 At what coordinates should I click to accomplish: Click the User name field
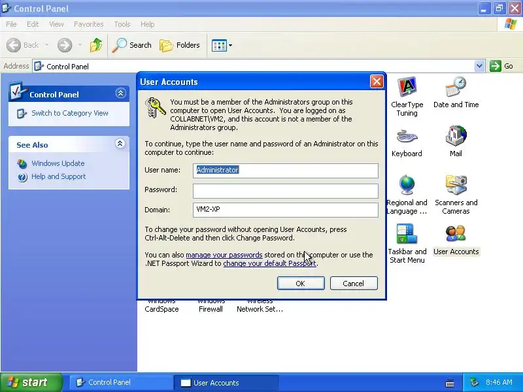[286, 171]
